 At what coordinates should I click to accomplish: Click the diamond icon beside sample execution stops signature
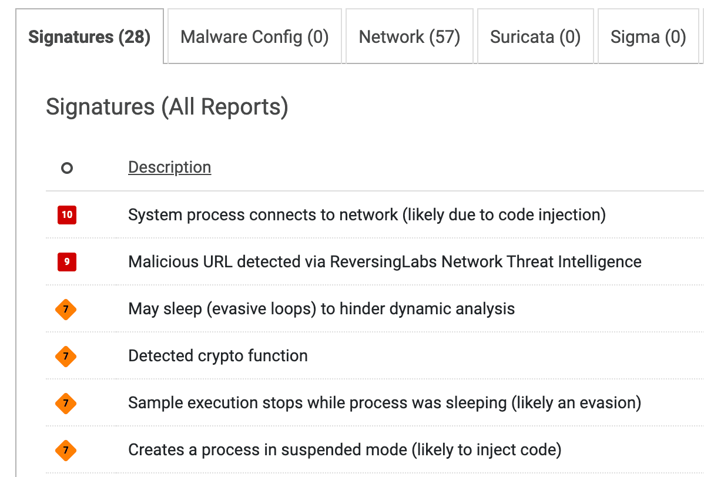(66, 404)
